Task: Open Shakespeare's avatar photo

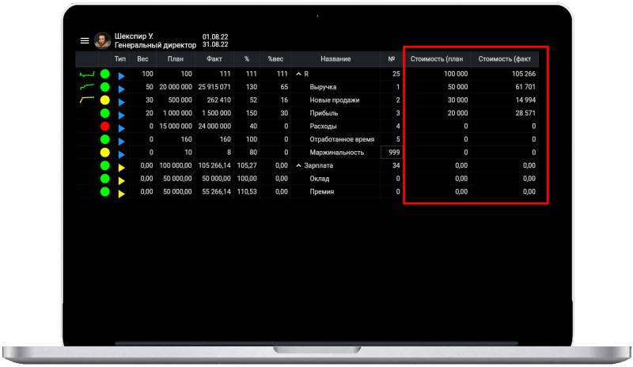Action: 103,41
